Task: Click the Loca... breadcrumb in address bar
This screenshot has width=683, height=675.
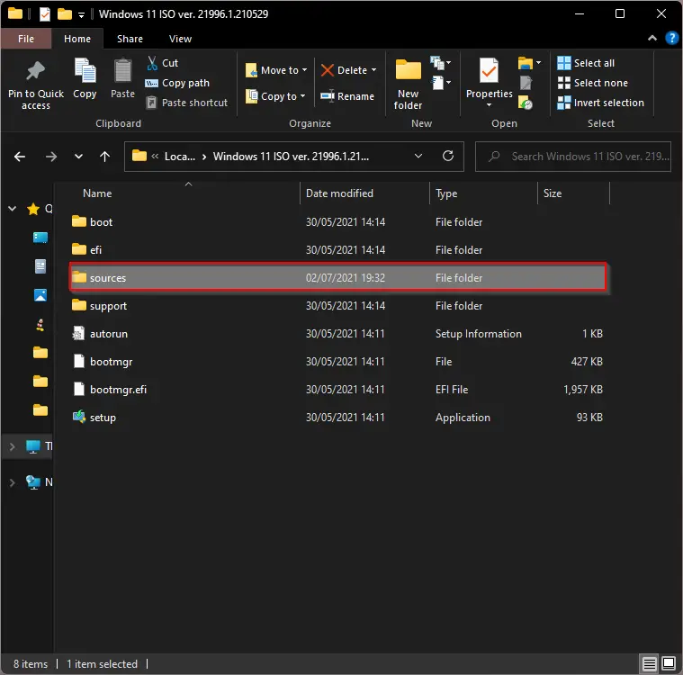Action: pyautogui.click(x=179, y=157)
